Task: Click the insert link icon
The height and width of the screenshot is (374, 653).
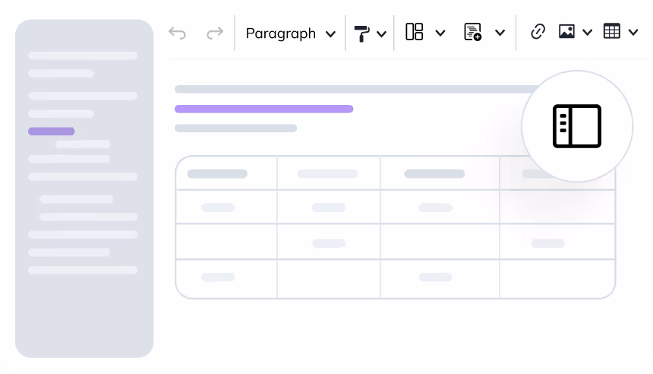Action: pos(538,32)
